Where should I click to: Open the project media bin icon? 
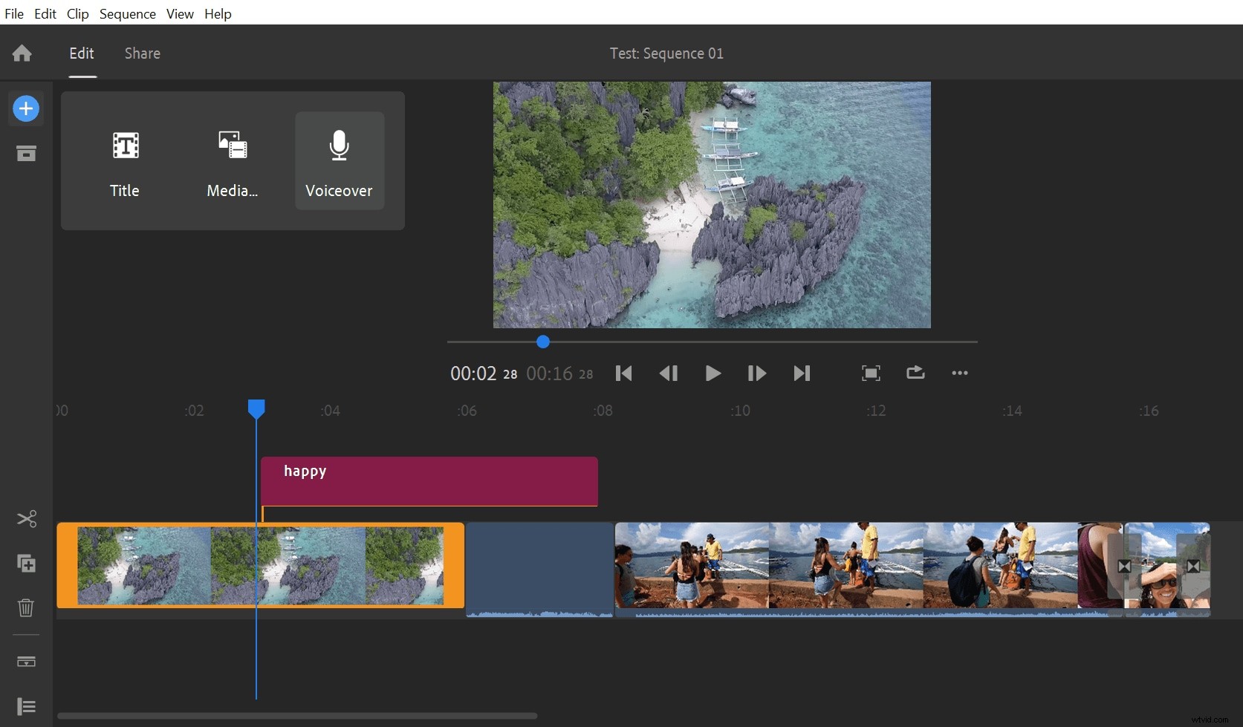26,153
